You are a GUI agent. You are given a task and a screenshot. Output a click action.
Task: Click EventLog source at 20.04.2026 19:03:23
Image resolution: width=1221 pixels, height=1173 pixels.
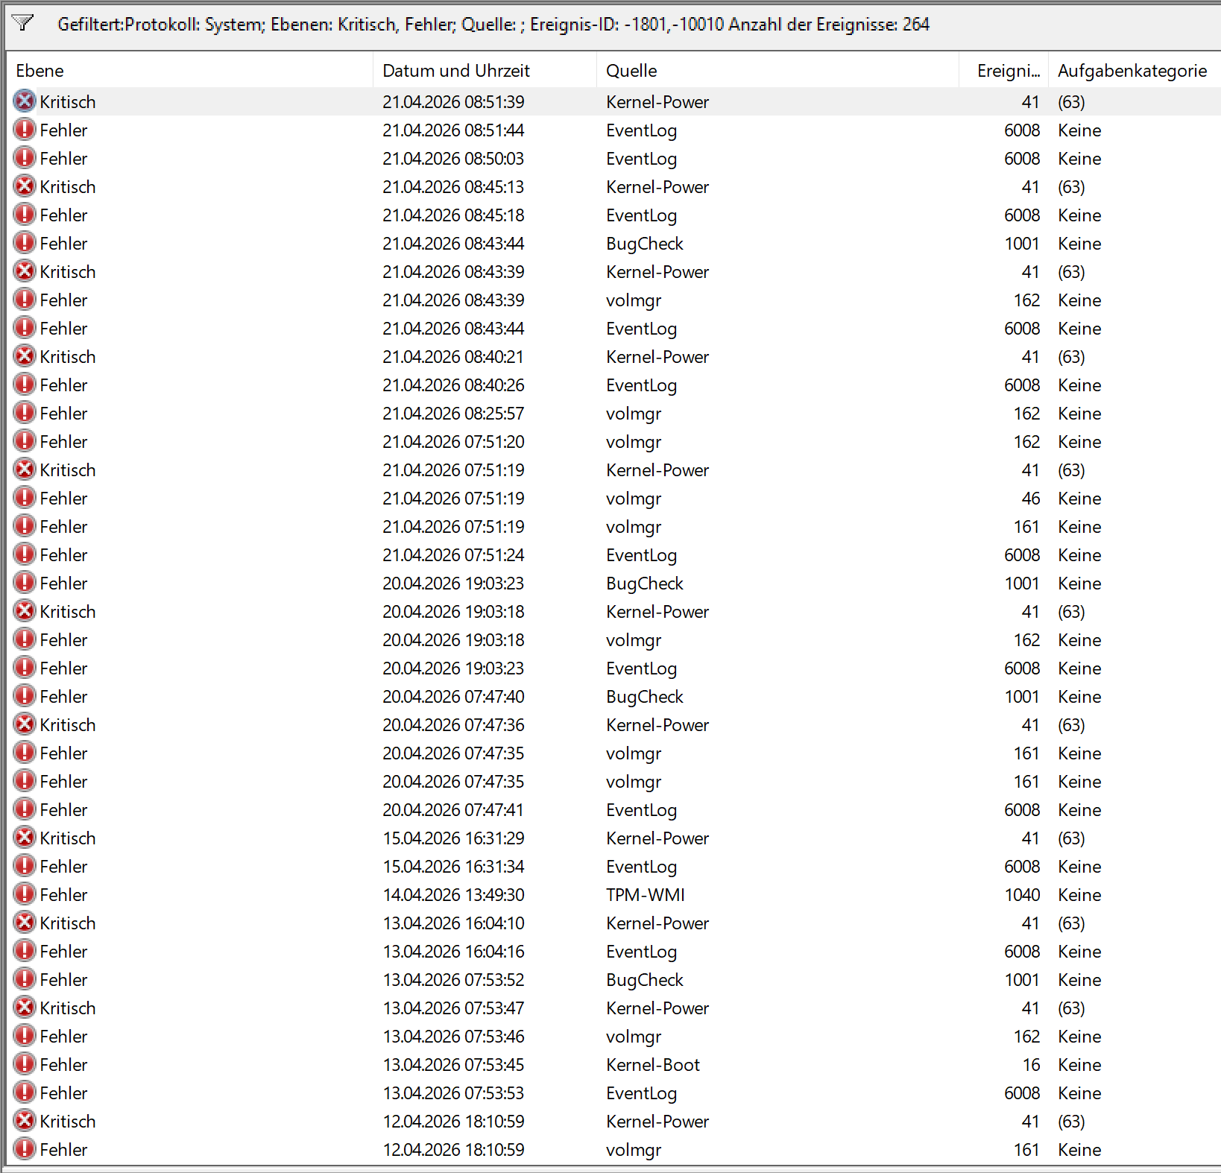642,668
